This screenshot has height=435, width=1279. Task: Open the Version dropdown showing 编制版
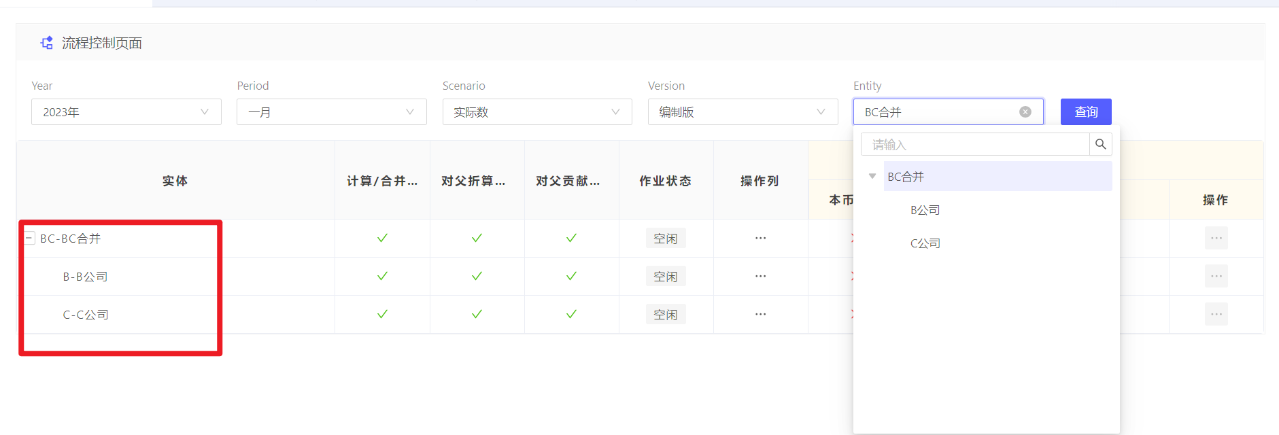coord(743,112)
